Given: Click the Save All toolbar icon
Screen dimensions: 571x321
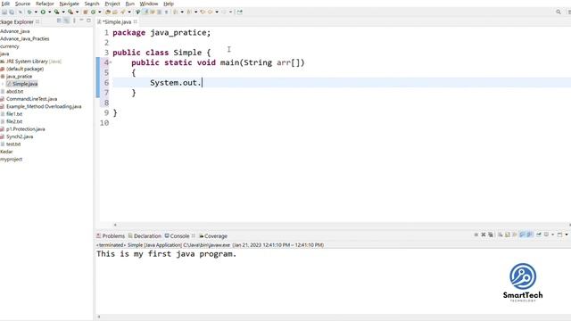Looking at the screenshot, I should 12,12.
